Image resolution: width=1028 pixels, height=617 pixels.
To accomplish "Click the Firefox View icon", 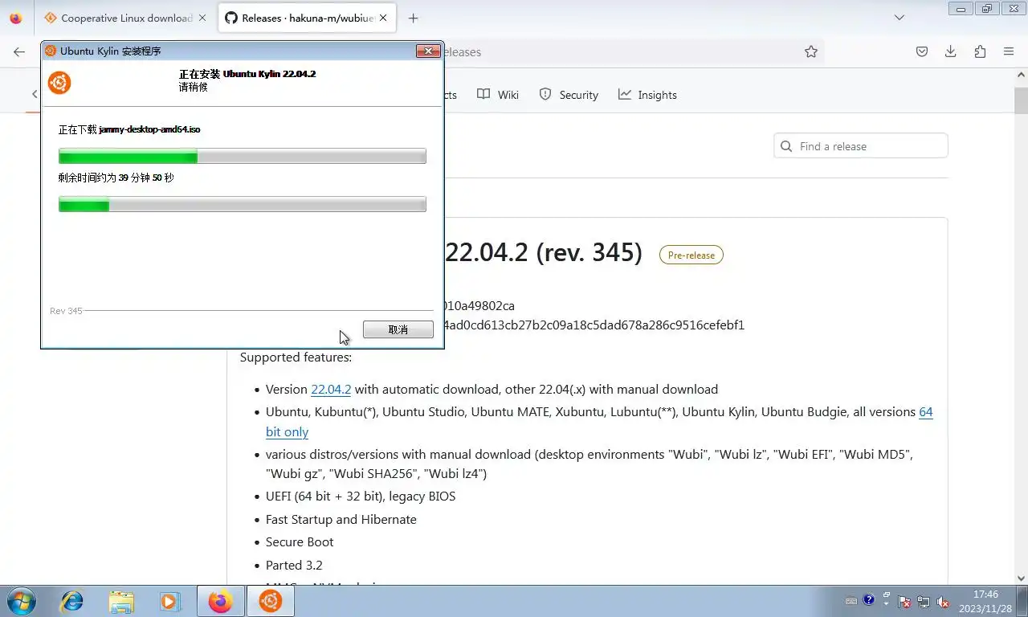I will (16, 18).
